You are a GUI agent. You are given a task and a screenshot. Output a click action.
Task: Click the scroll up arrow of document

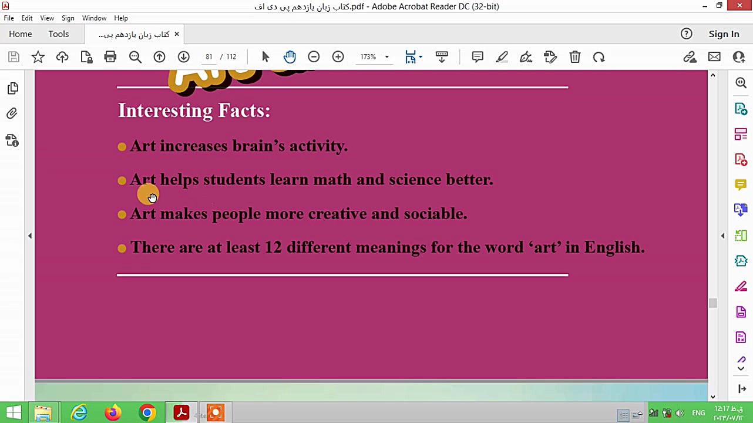(713, 75)
